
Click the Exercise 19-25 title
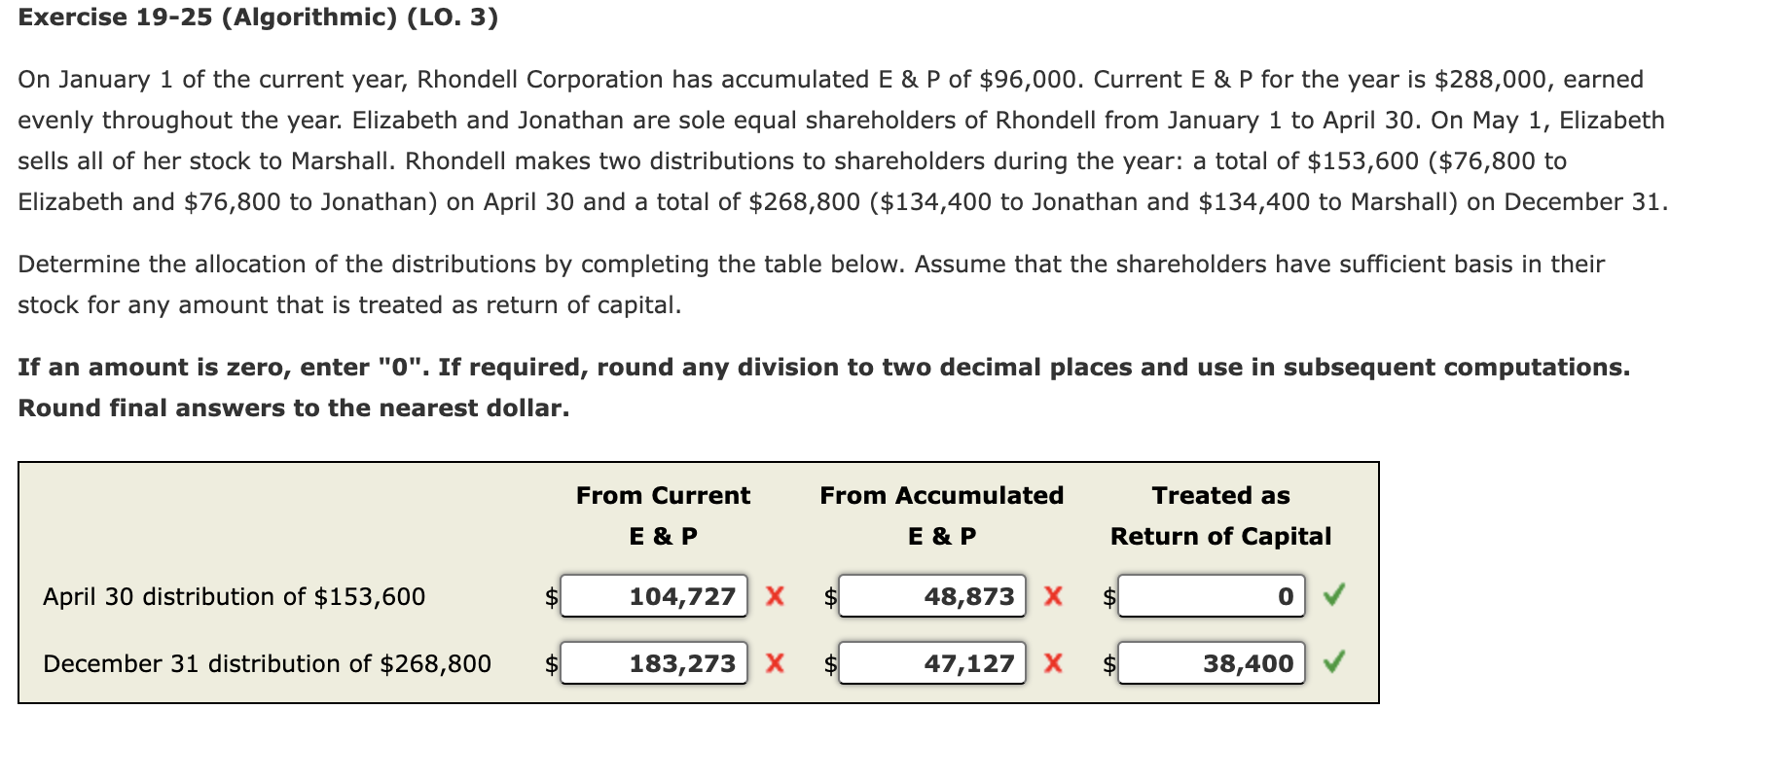258,17
